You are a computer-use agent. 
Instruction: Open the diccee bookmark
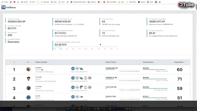point(142,2)
